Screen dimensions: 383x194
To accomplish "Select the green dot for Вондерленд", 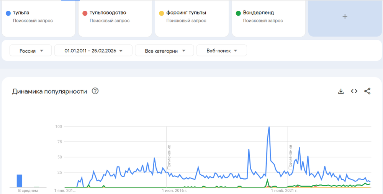I will 238,13.
